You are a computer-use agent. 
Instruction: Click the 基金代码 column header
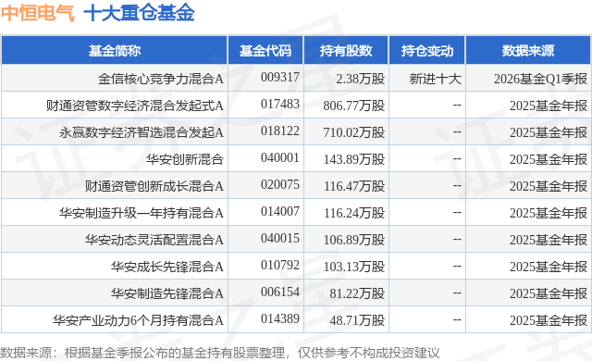pyautogui.click(x=265, y=50)
